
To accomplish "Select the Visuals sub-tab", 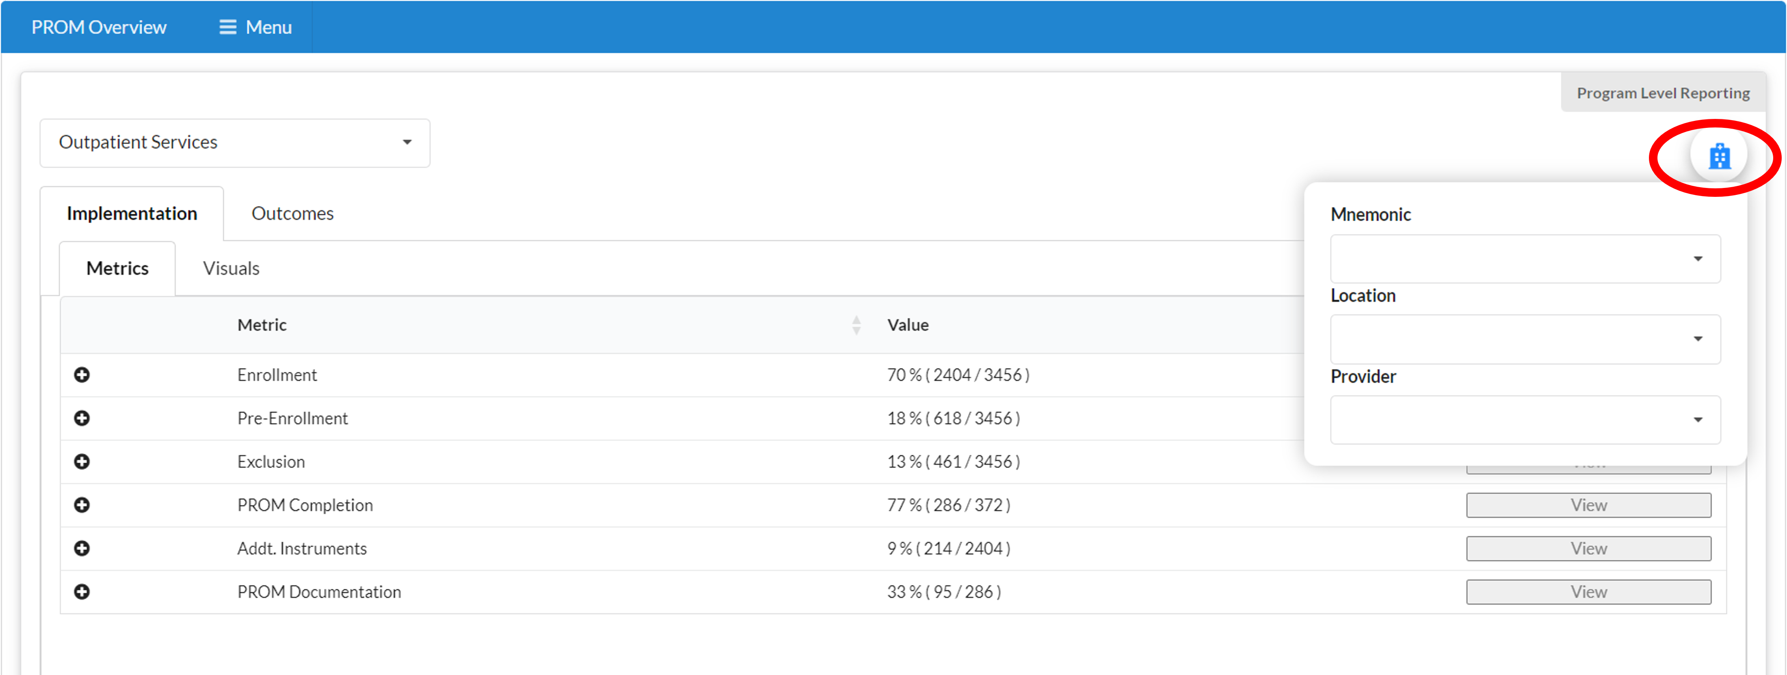I will point(231,268).
